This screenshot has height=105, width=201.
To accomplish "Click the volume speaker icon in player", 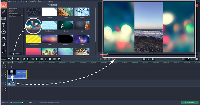I will click(x=197, y=59).
